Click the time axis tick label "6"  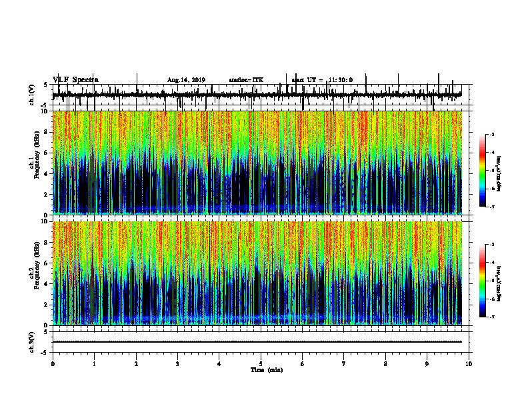(302, 364)
